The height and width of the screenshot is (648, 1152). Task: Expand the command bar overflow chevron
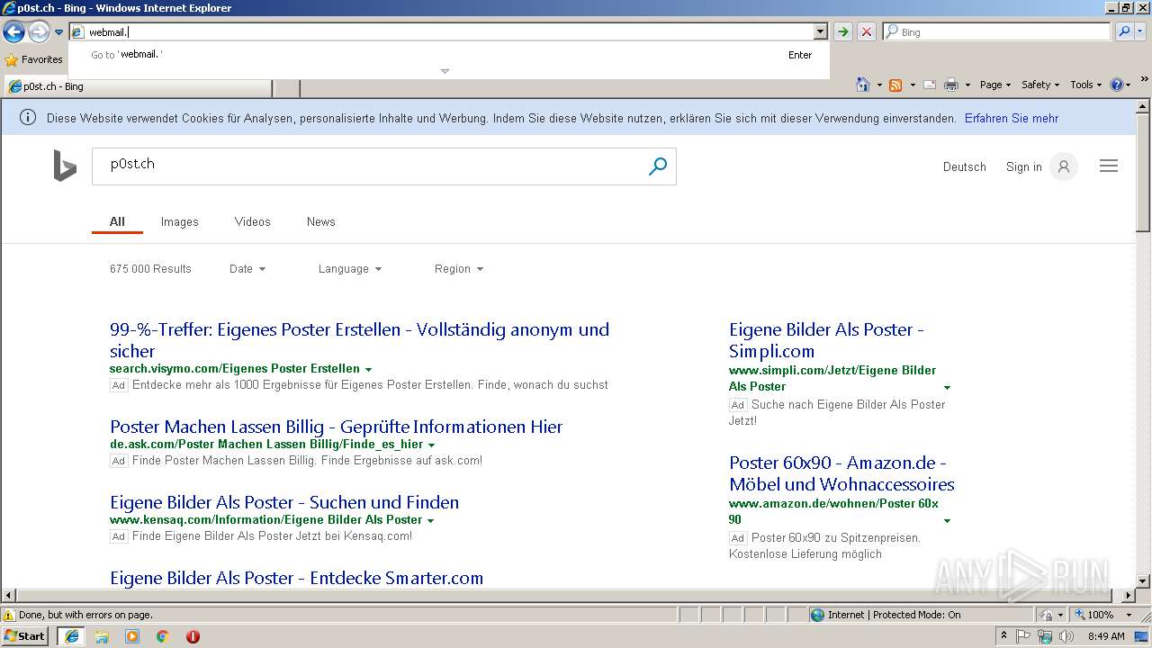[x=1145, y=79]
